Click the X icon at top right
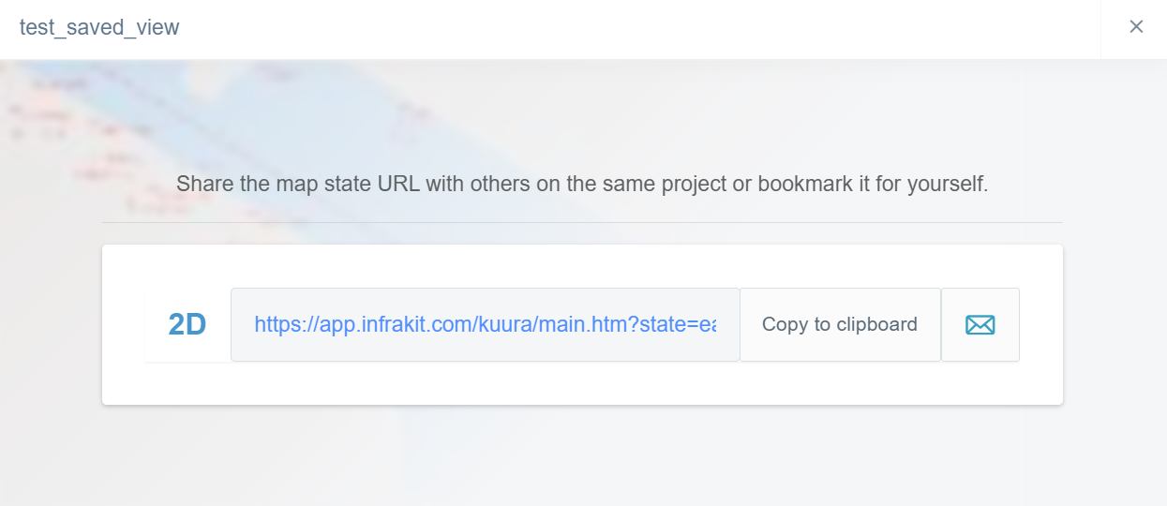Viewport: 1167px width, 506px height. 1136,26
